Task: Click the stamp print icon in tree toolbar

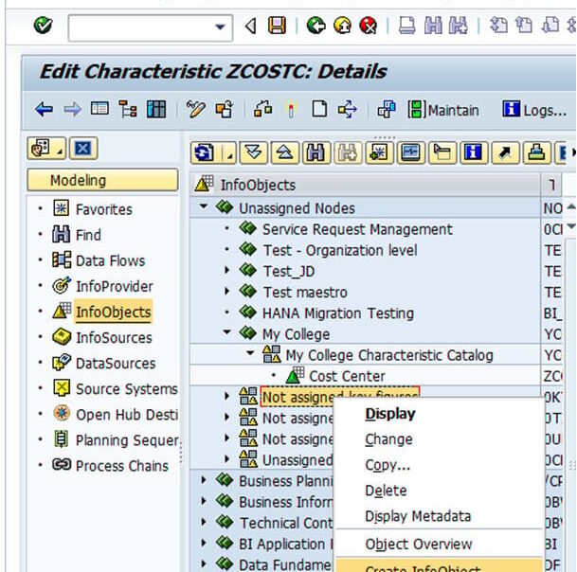Action: [x=536, y=152]
